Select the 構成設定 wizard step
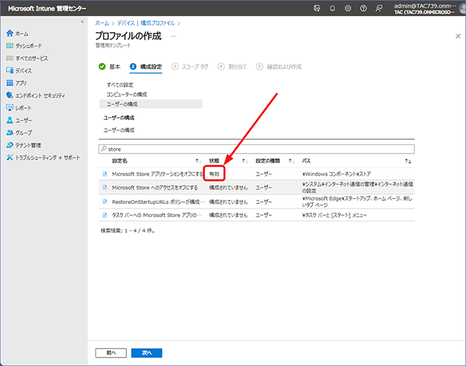This screenshot has height=366, width=466. [x=146, y=67]
